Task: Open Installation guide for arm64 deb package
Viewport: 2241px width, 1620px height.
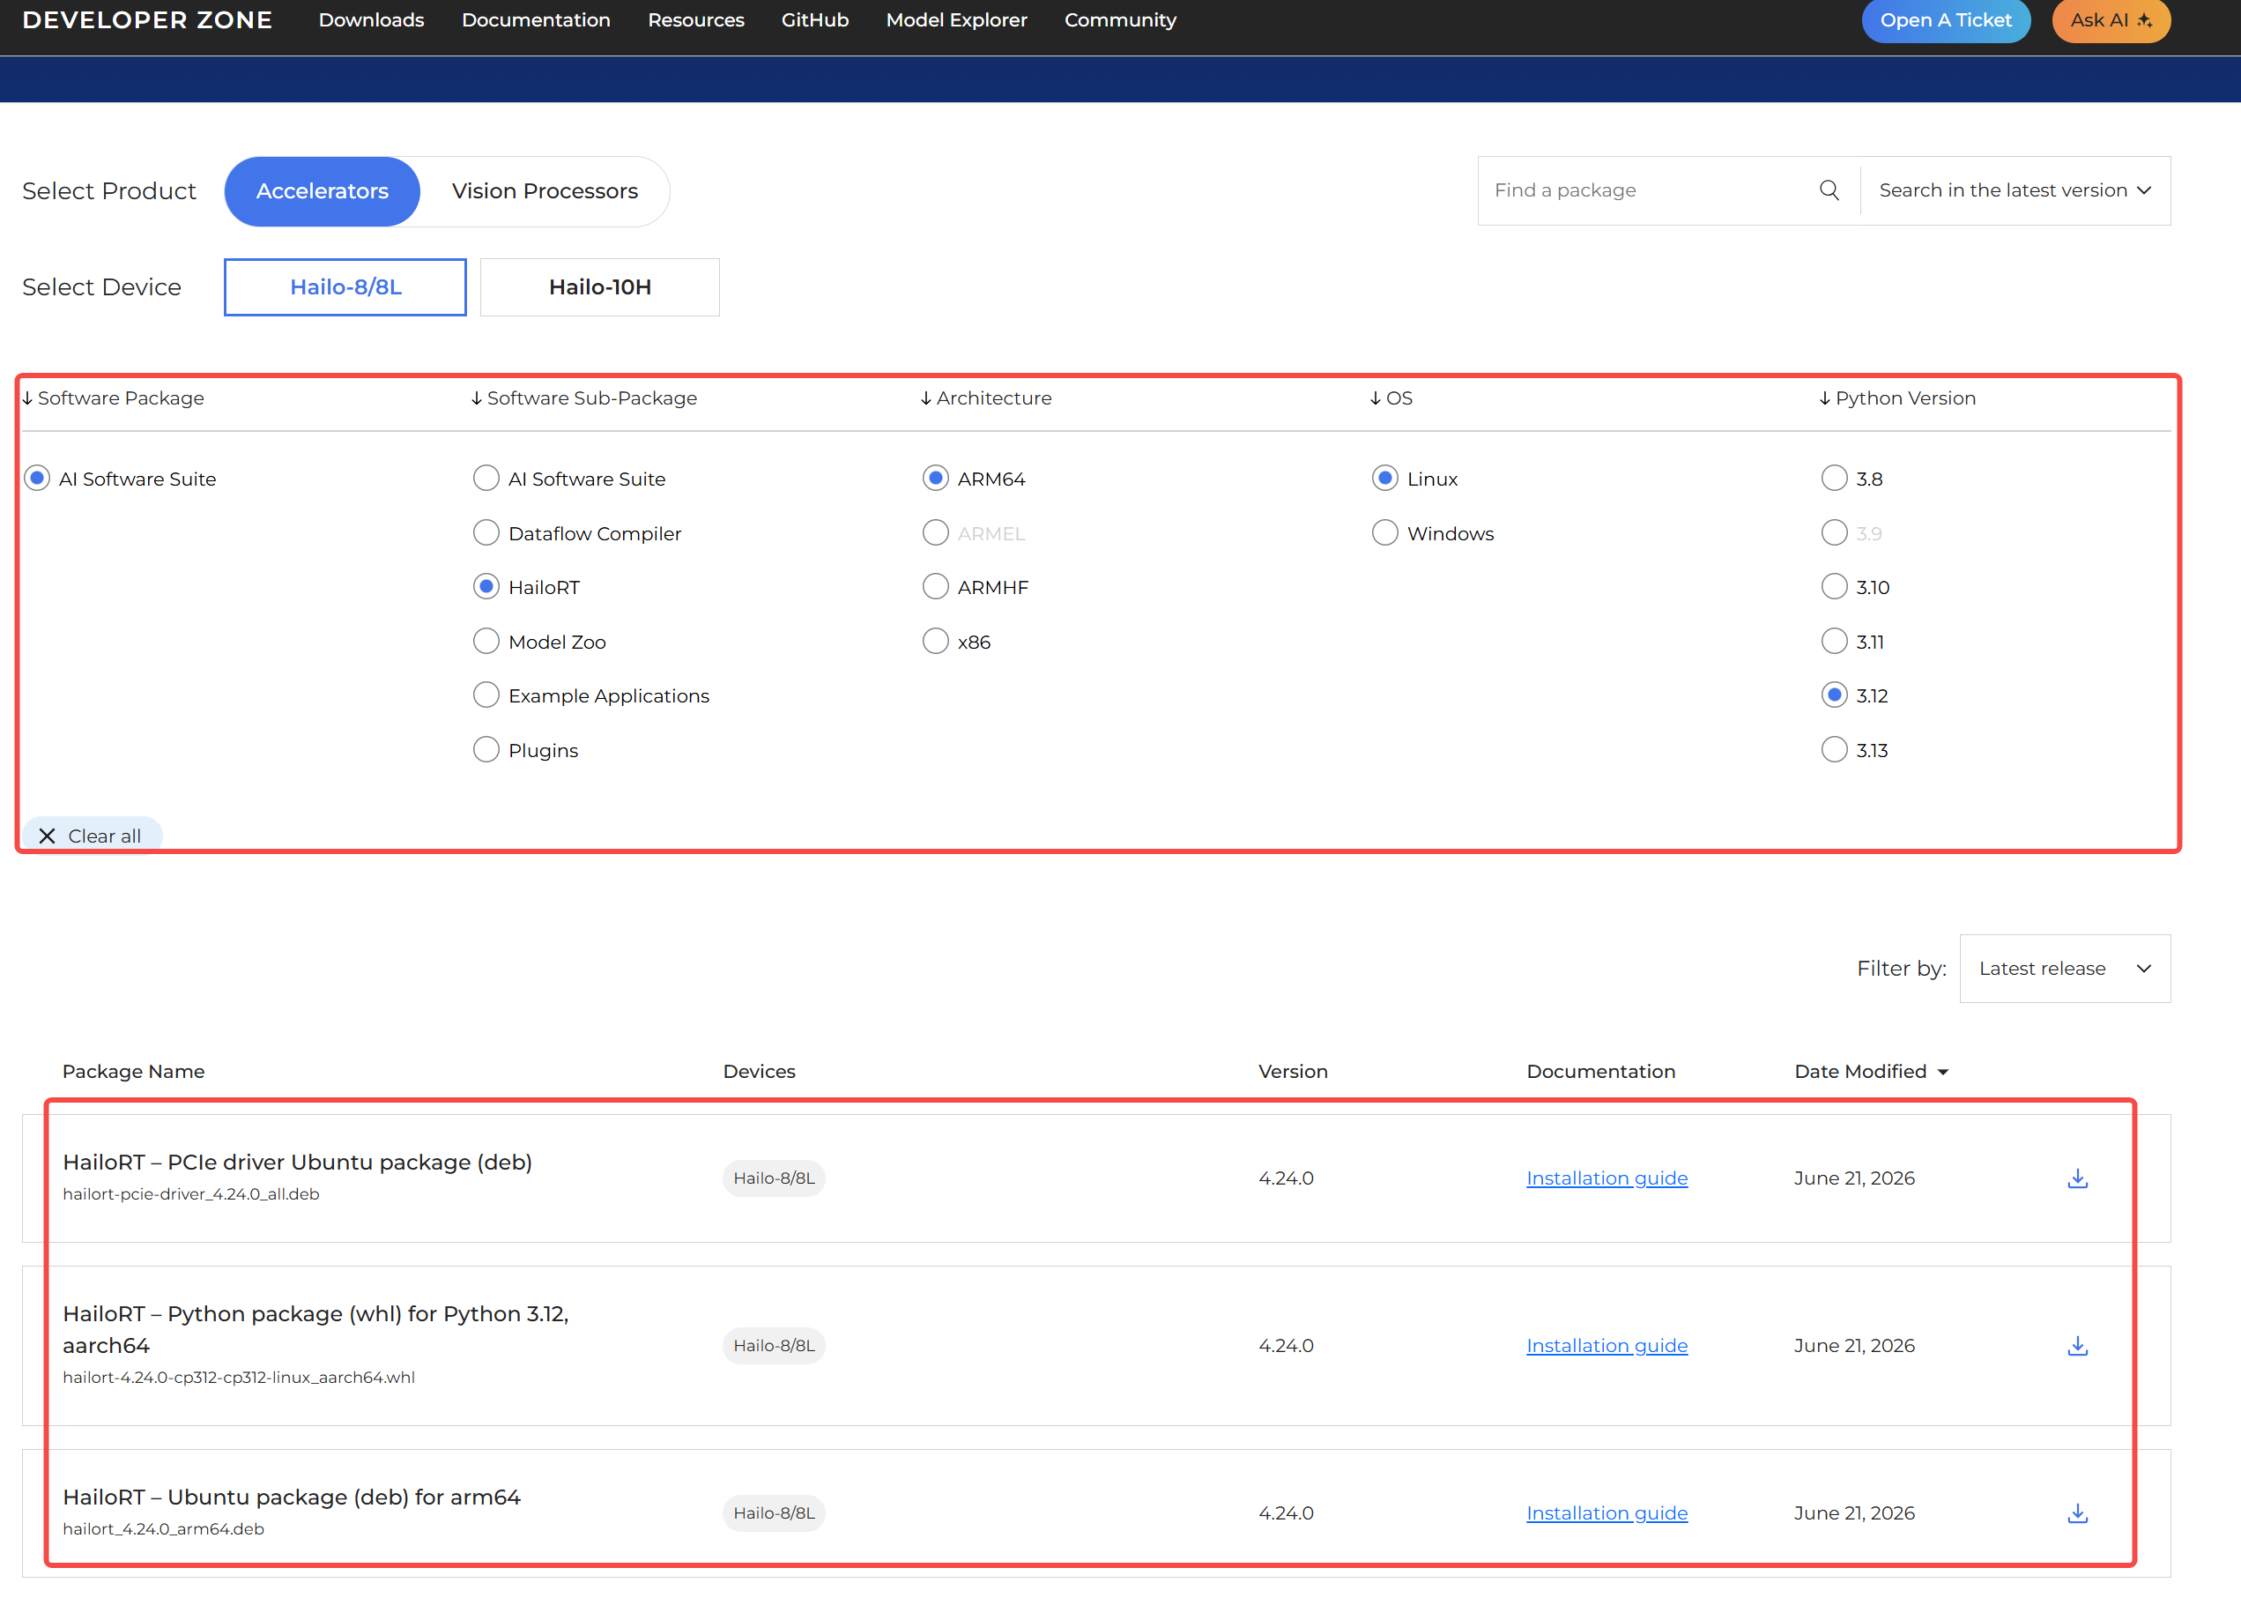Action: point(1607,1512)
